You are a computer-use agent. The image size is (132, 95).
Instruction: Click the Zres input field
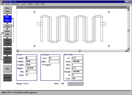coord(54,58)
